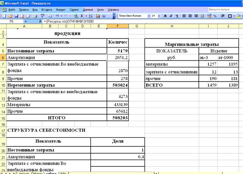Launch the Chart Wizard icon

(x=98, y=16)
